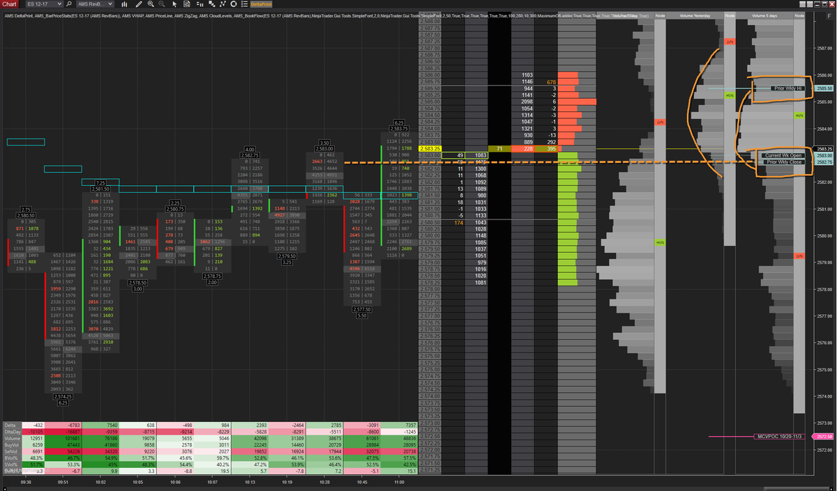The image size is (837, 491).
Task: Click the 2587.00 price axis label
Action: pyautogui.click(x=824, y=48)
